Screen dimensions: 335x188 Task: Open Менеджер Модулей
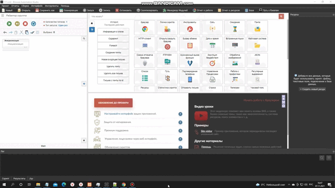point(175,10)
